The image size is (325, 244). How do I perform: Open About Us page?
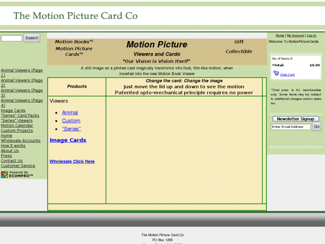tap(10, 150)
